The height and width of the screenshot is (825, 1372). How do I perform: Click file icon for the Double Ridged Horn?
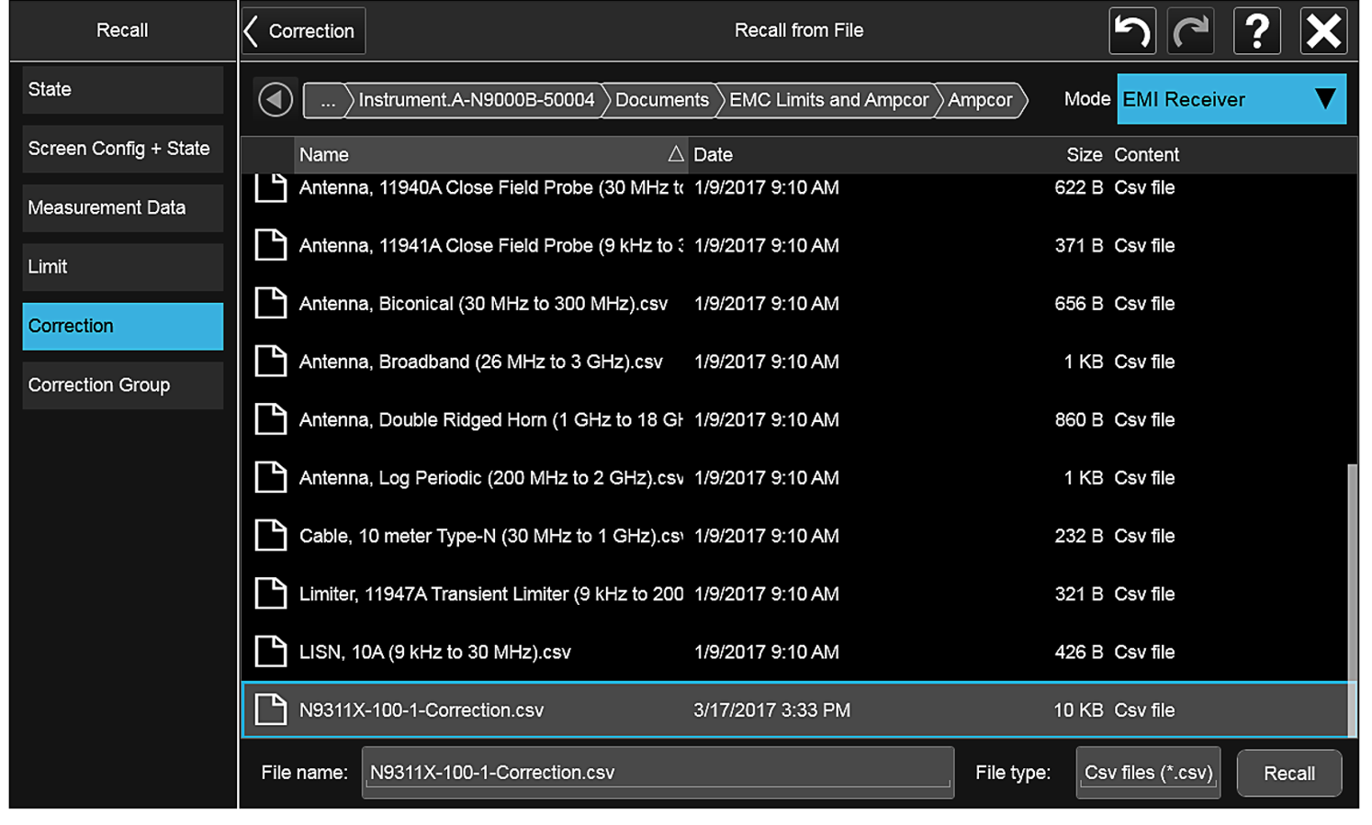(x=270, y=419)
